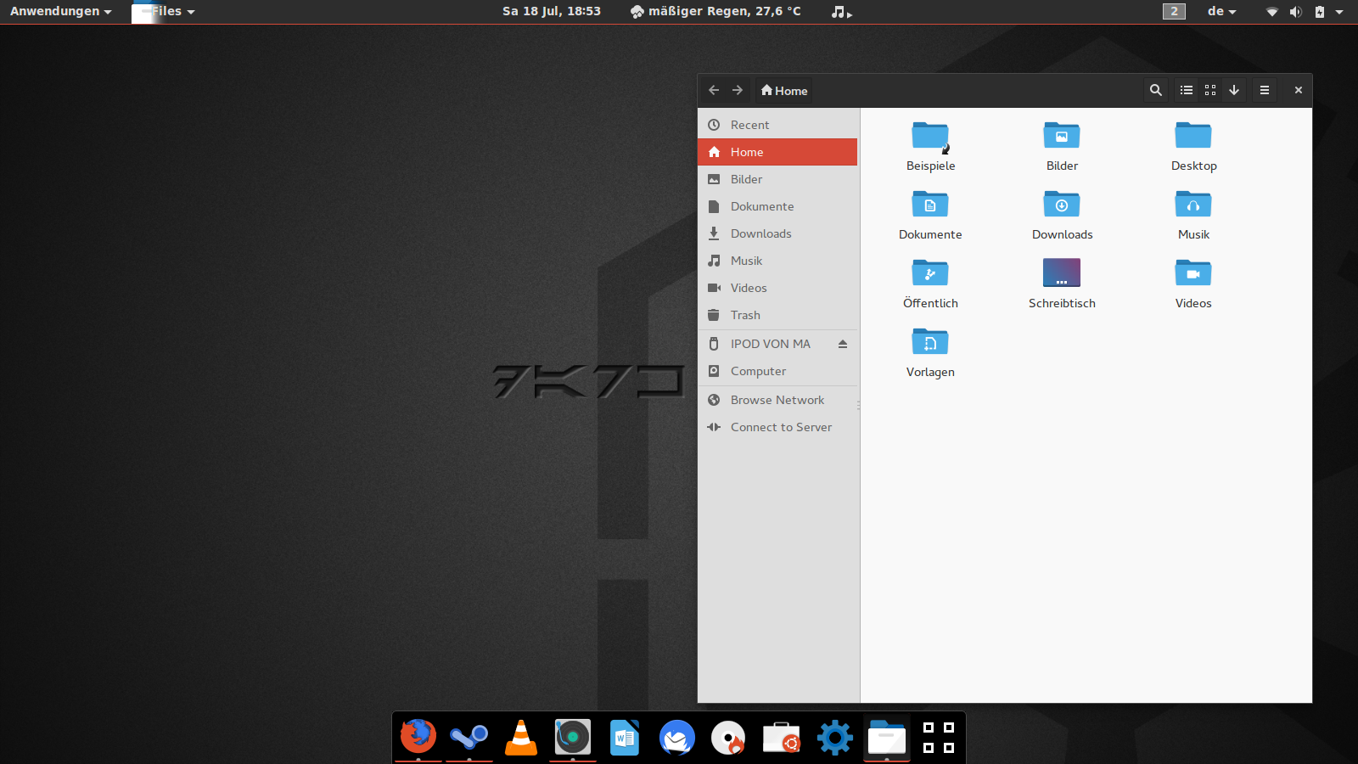
Task: Click the battery status icon
Action: 1319,12
